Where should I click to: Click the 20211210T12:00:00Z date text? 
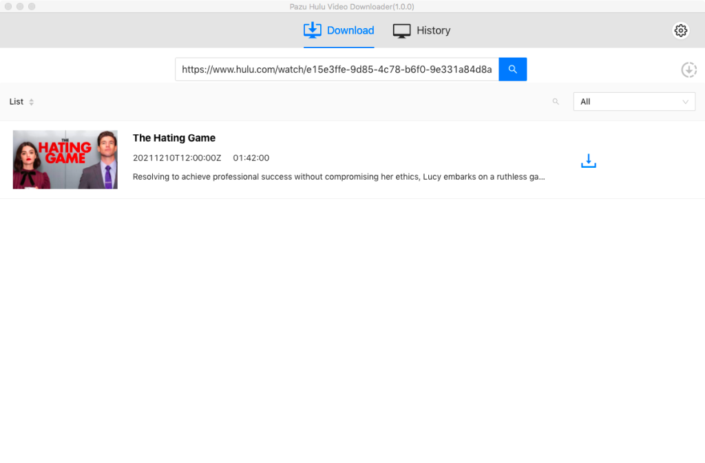[177, 158]
